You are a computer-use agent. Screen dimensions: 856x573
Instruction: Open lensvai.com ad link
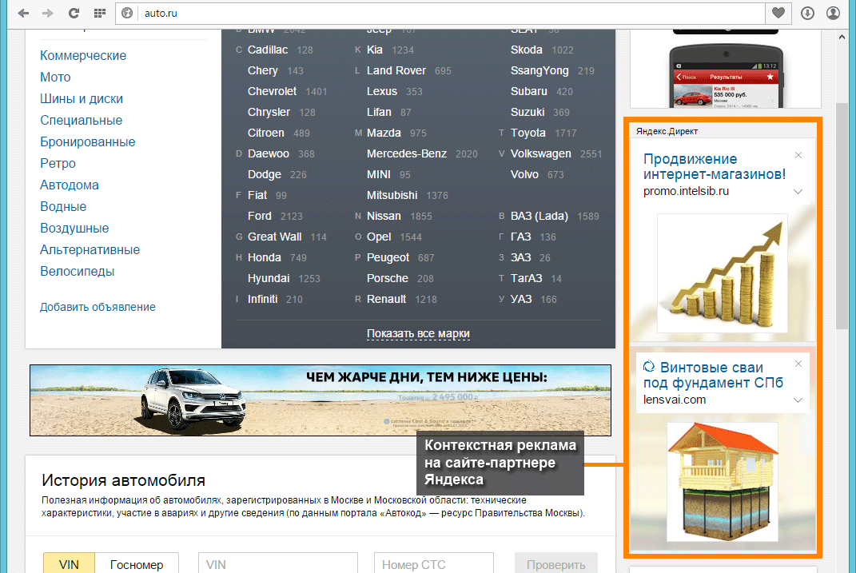click(x=675, y=400)
